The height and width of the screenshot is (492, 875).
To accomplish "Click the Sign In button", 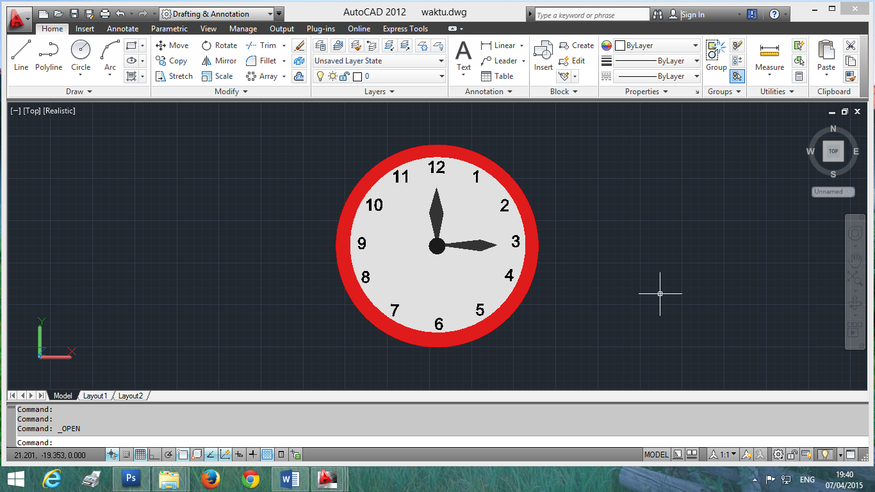I will (692, 14).
